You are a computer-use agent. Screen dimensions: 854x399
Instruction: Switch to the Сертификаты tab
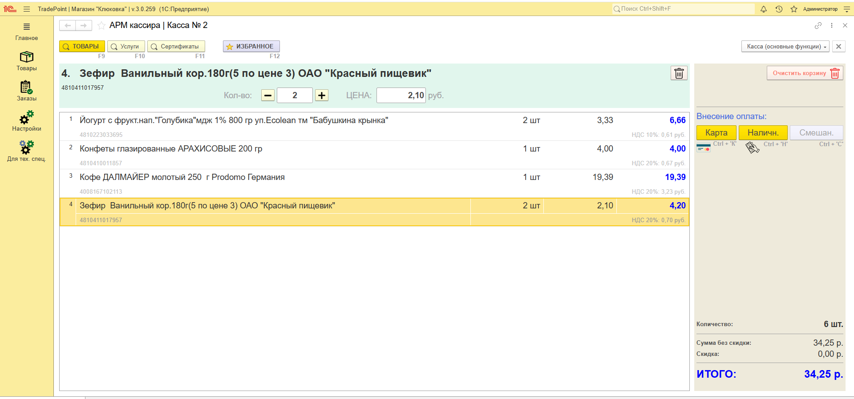(x=176, y=47)
